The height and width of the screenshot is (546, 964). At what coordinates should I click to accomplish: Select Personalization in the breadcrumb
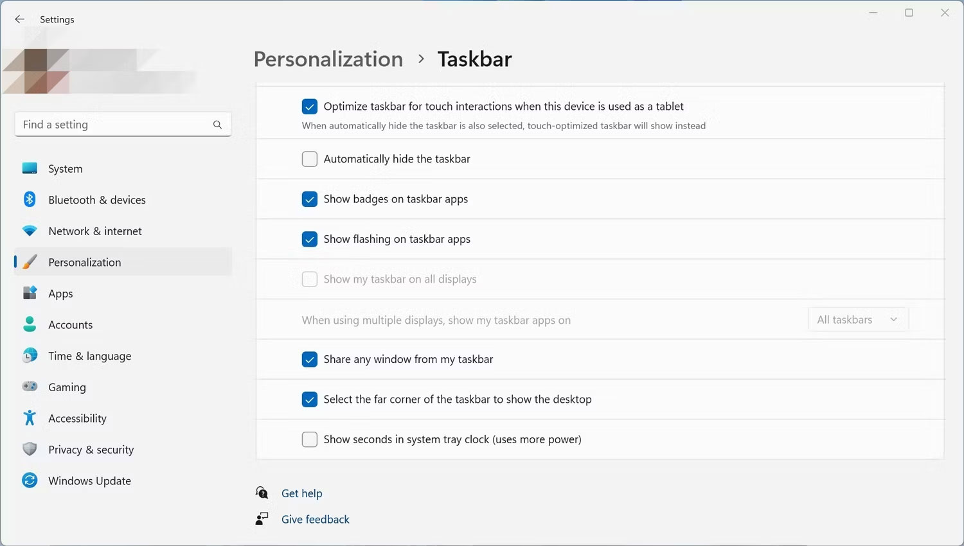(x=328, y=58)
